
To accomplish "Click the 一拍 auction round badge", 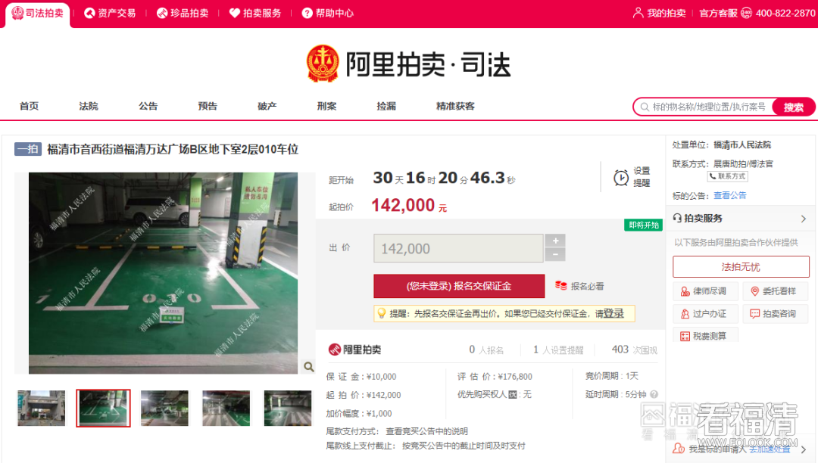I will pos(28,150).
